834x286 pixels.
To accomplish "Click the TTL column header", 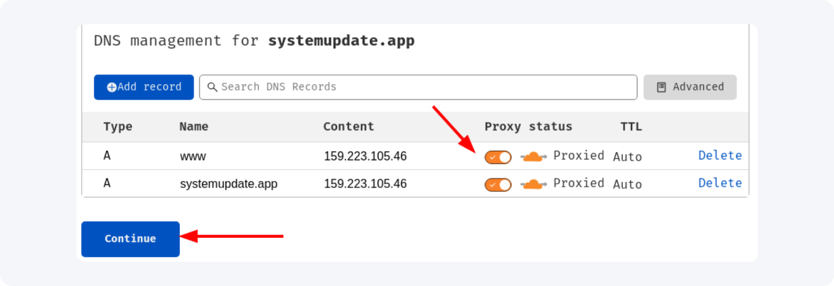I will click(x=631, y=127).
